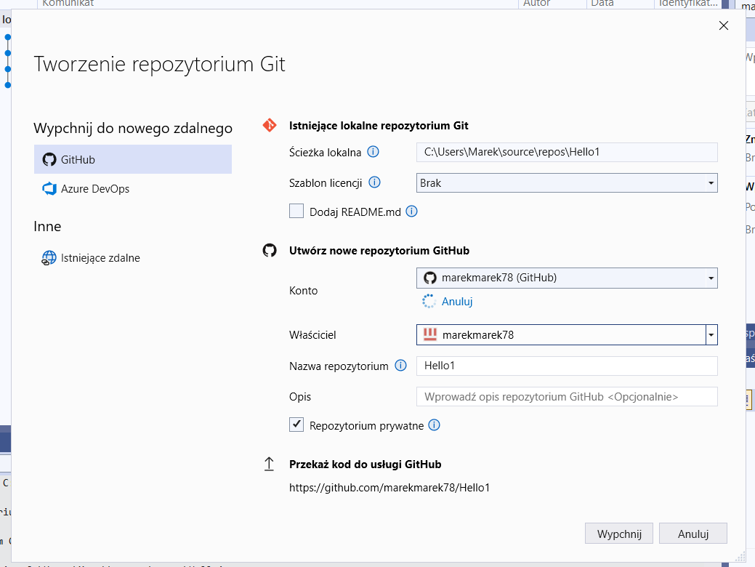Uncheck the Repozytorium prywatne checkbox
The width and height of the screenshot is (755, 567).
(x=296, y=425)
